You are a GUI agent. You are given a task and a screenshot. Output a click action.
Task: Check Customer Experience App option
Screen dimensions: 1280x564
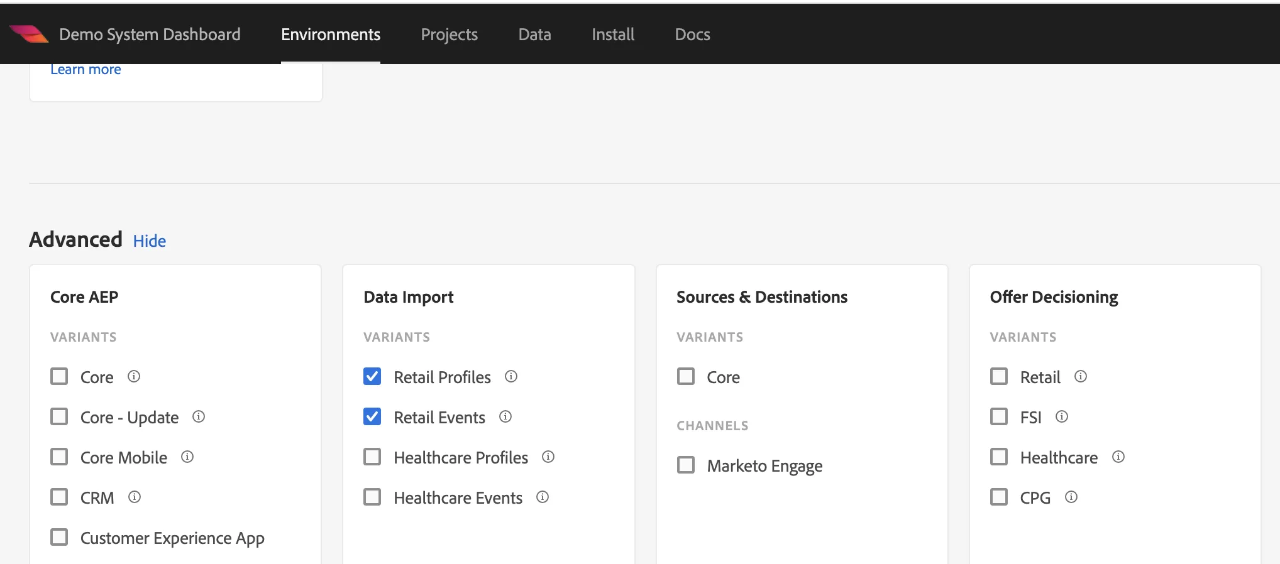59,537
